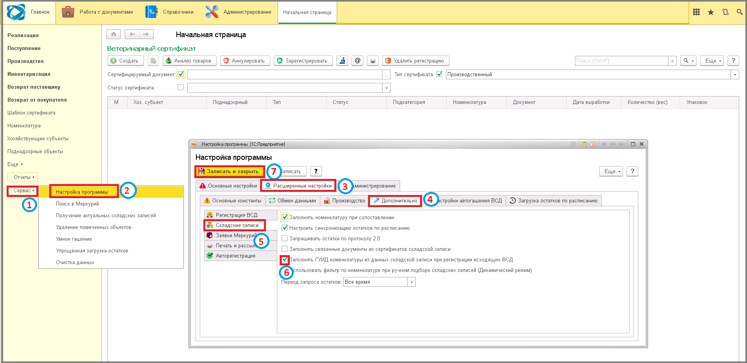Open the calendar icon in the dialog title bar
Image resolution: width=747 pixels, height=363 pixels.
pyautogui.click(x=593, y=144)
